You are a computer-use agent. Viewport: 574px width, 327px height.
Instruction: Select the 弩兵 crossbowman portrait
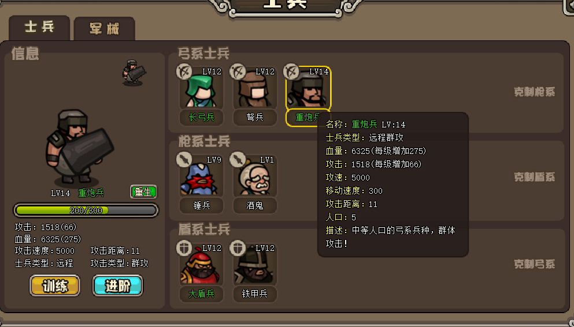coord(255,89)
